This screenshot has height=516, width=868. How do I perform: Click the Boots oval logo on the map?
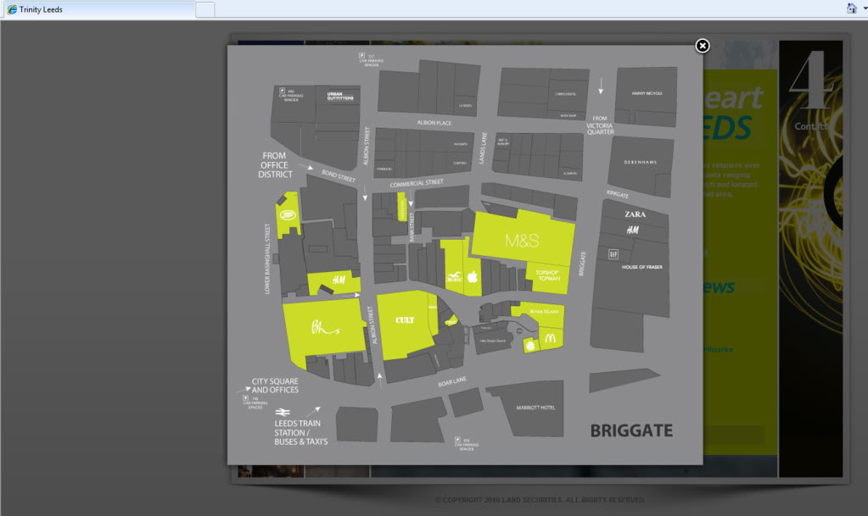288,214
